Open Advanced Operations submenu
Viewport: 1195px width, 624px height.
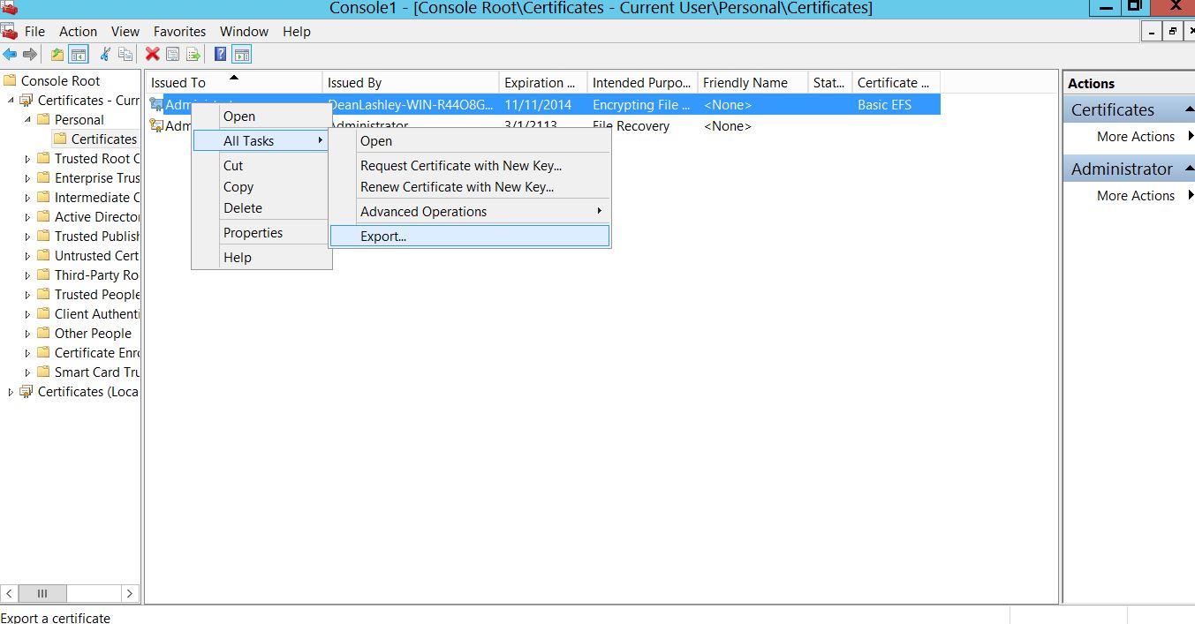coord(423,212)
